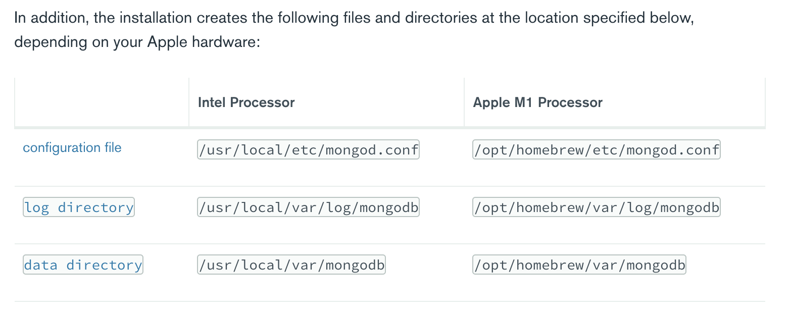The height and width of the screenshot is (315, 790).
Task: Select the Apple M1 Processor column header
Action: click(537, 102)
